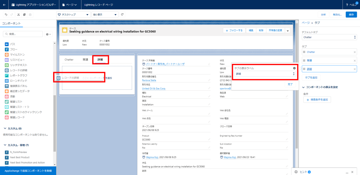Collapse コンポーネントの表示を設定 section
360x175 pixels.
[x=303, y=87]
